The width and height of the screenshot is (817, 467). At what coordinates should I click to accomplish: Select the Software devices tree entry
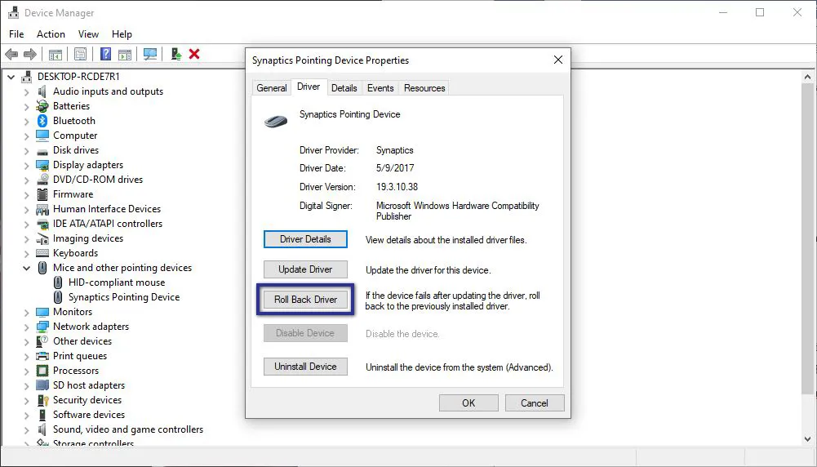[x=89, y=415]
